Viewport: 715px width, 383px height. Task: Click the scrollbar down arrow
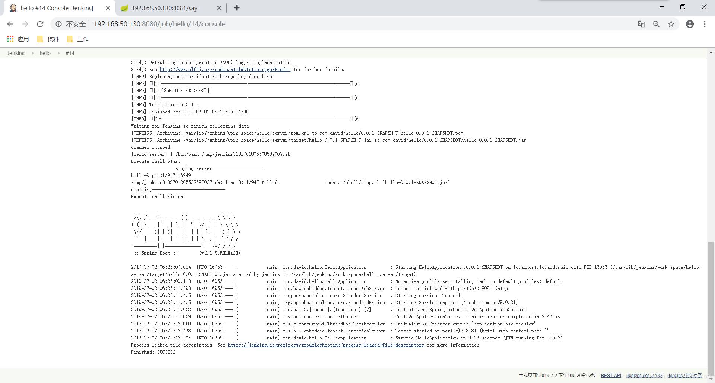[x=711, y=379]
